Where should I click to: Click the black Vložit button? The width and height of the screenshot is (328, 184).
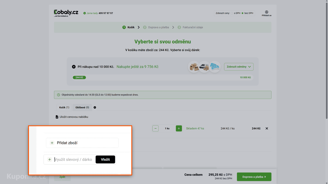pyautogui.click(x=105, y=159)
